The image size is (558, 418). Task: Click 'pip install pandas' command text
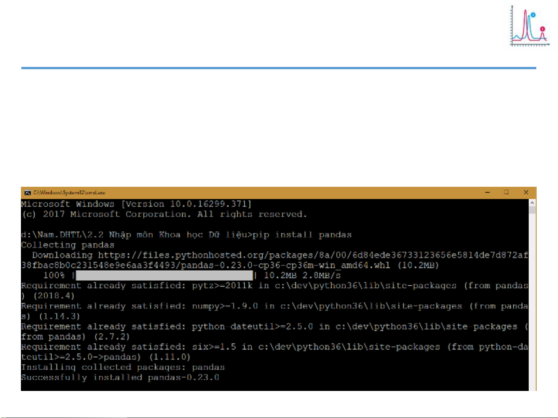pyautogui.click(x=302, y=235)
